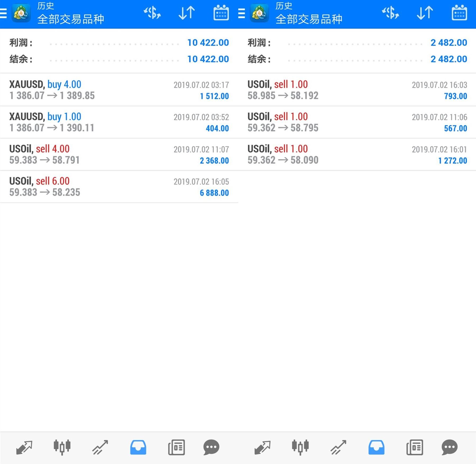This screenshot has height=464, width=476.
Task: Tap profit amount 2 368.00
Action: pyautogui.click(x=214, y=161)
